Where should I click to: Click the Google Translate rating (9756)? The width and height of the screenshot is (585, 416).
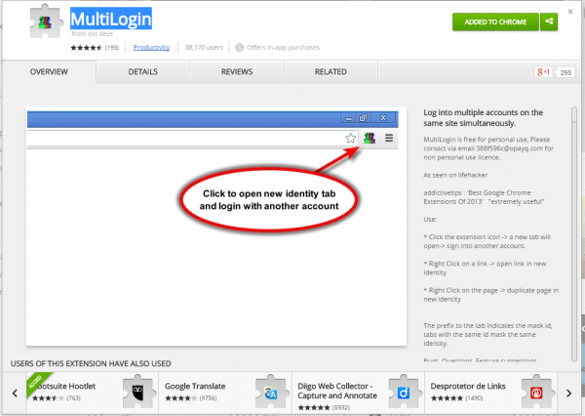pyautogui.click(x=208, y=398)
